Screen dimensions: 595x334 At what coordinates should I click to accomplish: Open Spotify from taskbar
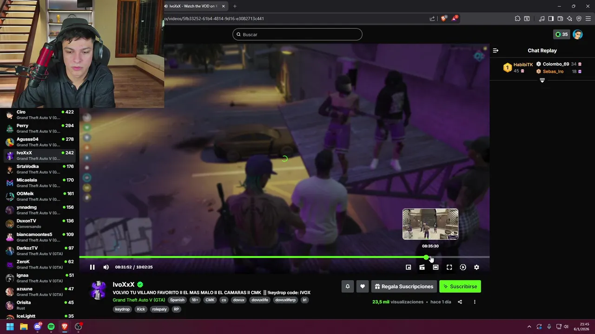pos(51,327)
